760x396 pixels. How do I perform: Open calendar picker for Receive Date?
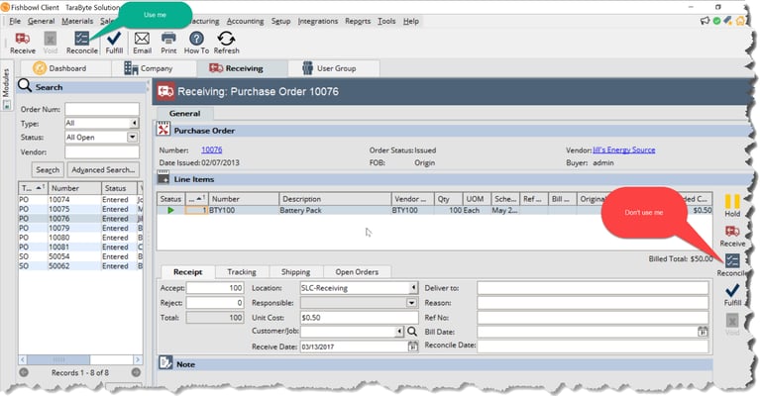point(412,346)
